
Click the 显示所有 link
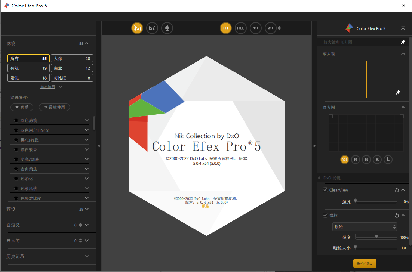pos(48,86)
